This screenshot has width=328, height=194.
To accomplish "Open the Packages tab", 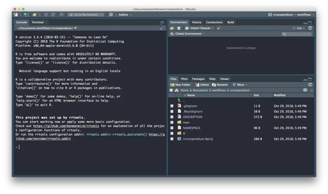I will [198, 79].
